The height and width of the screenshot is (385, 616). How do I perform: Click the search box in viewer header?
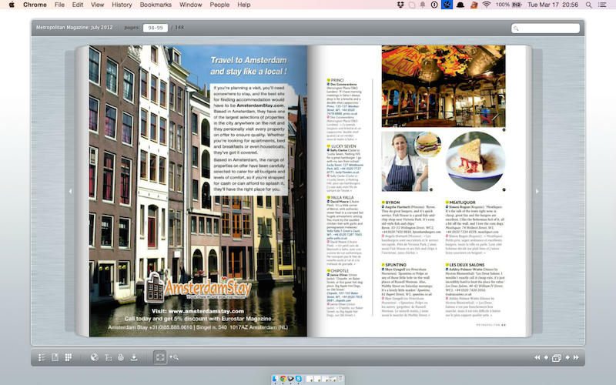tap(545, 28)
